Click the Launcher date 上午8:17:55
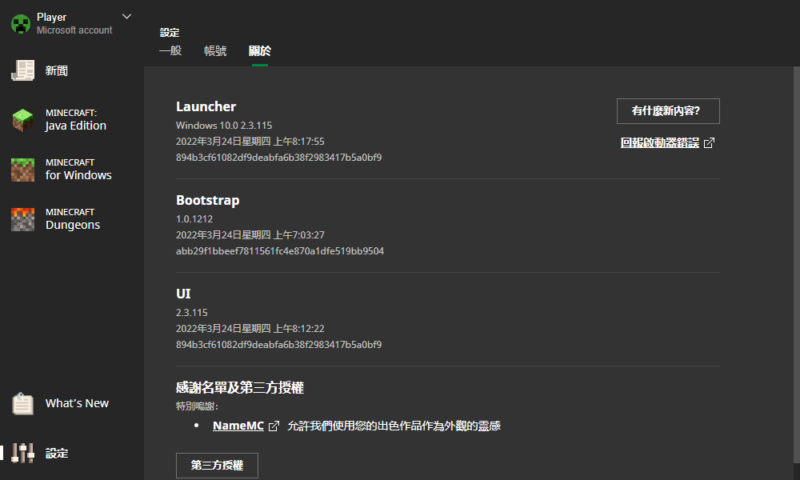Screen dimensions: 800x480 pos(250,142)
